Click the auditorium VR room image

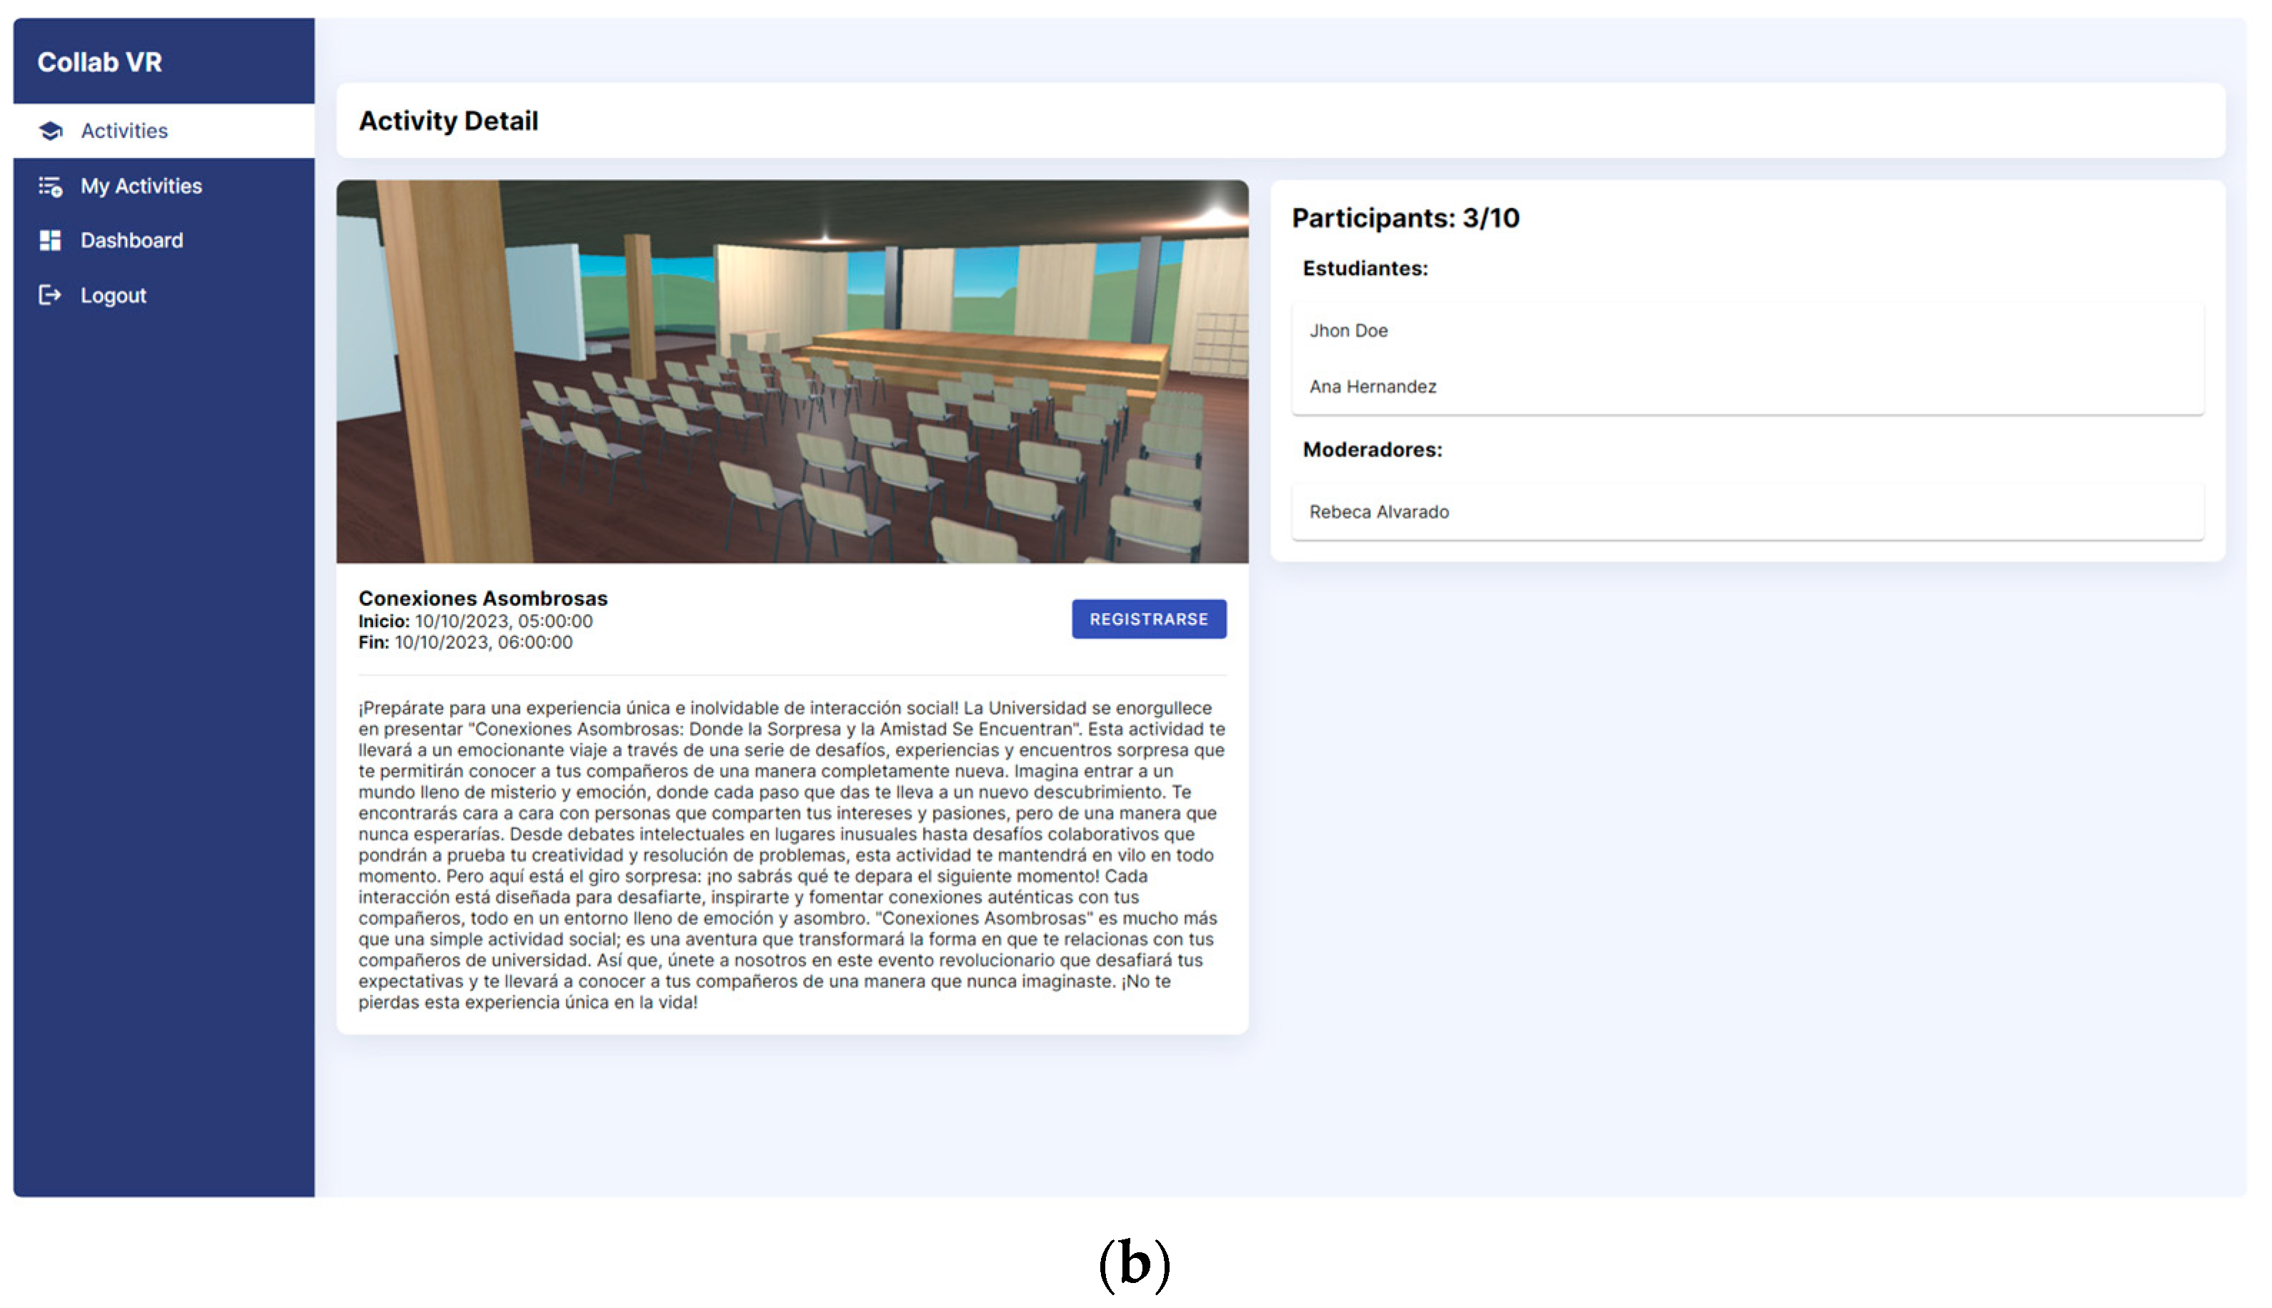click(792, 371)
